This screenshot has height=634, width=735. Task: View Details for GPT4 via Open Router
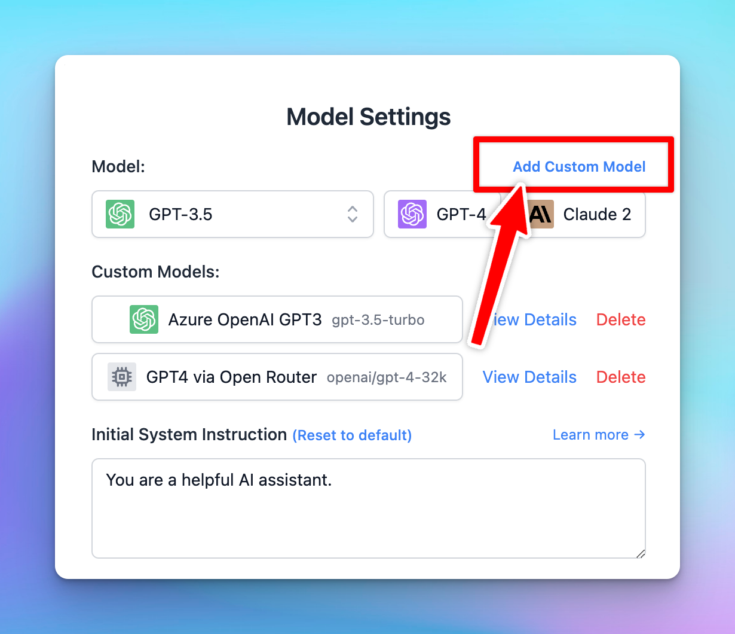tap(529, 377)
